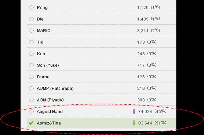Click the 74,024 (45%) vote count

[x=152, y=111]
